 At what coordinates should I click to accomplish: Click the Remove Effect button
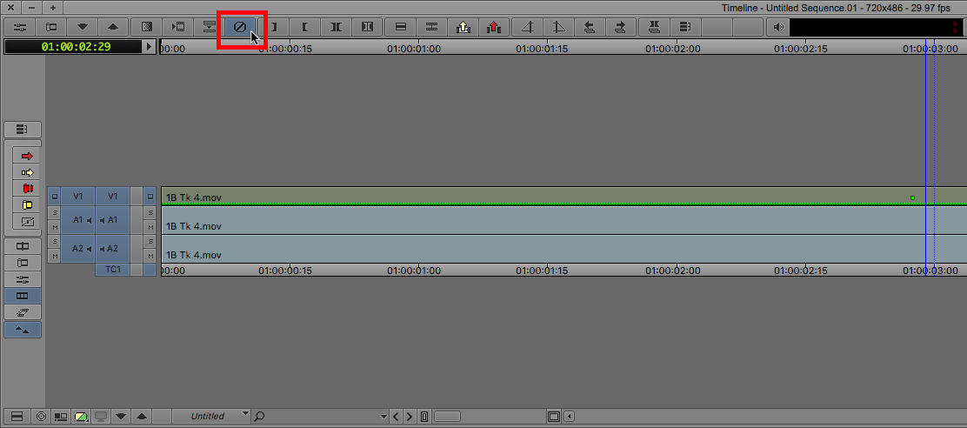point(240,27)
